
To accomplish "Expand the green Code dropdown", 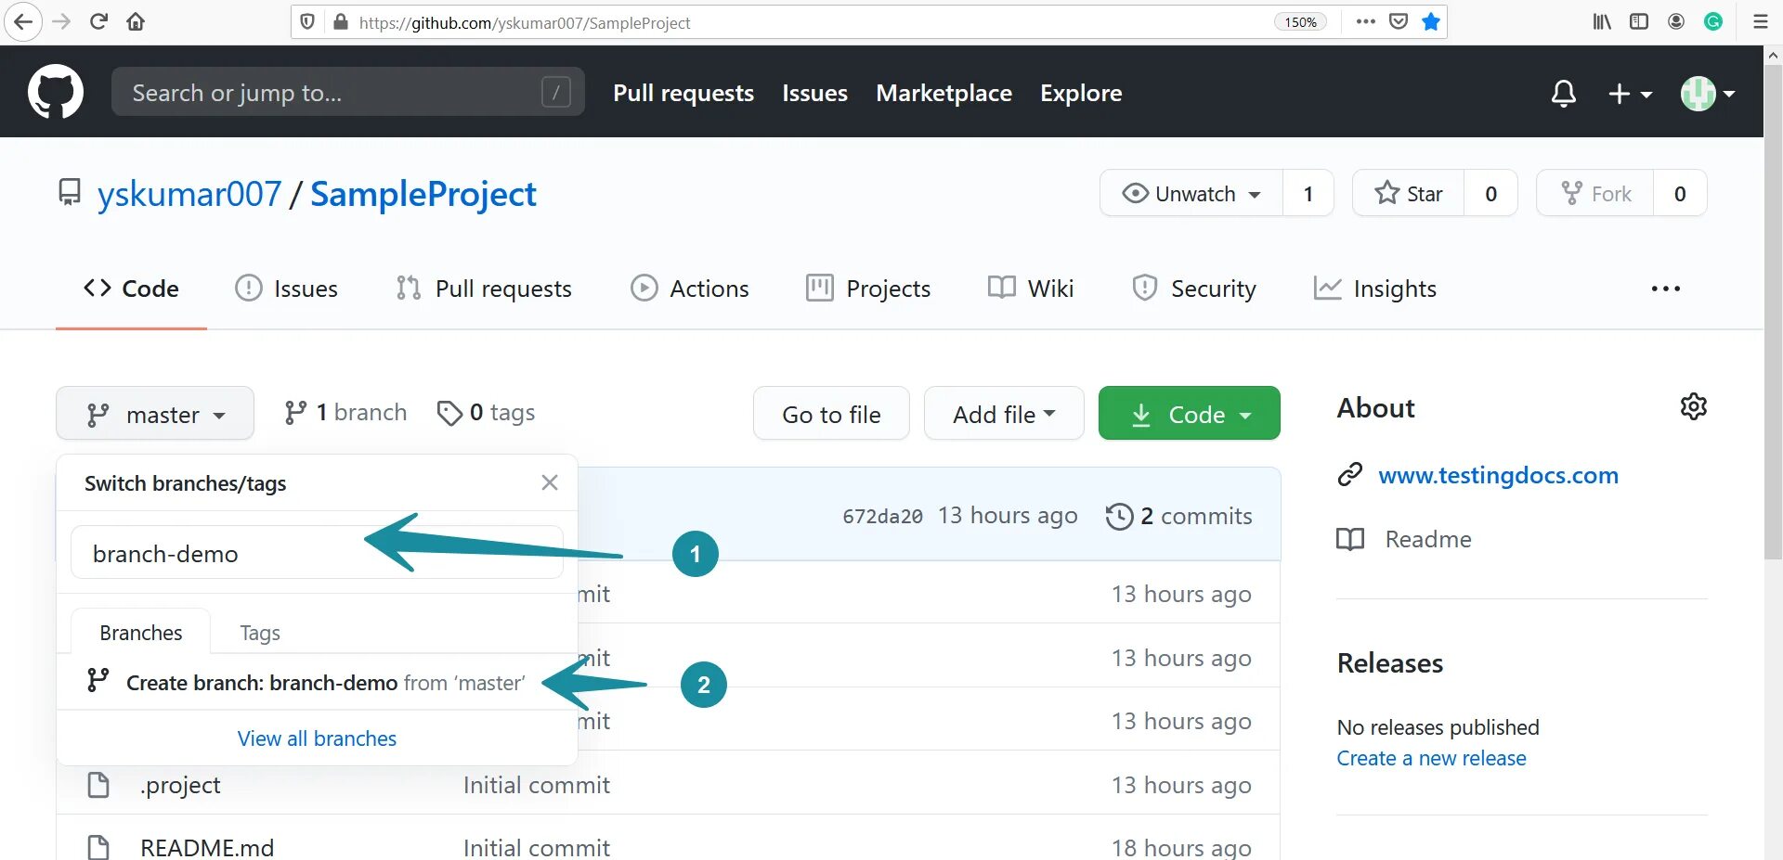I will click(x=1190, y=414).
